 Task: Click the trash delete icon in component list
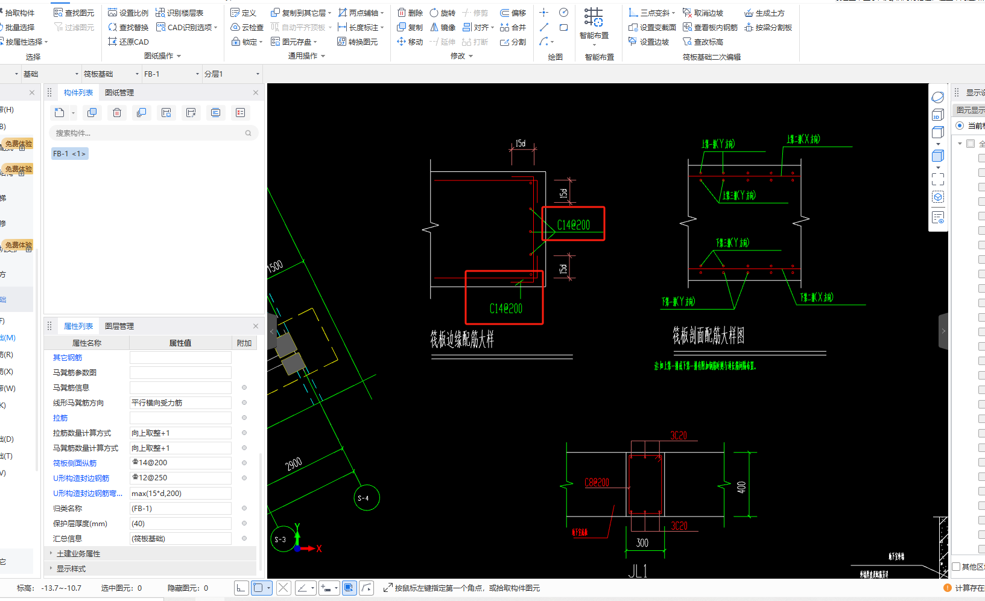point(117,113)
